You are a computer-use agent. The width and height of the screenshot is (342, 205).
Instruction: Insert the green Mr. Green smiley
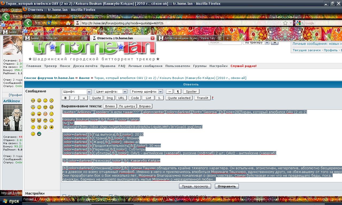(x=39, y=134)
